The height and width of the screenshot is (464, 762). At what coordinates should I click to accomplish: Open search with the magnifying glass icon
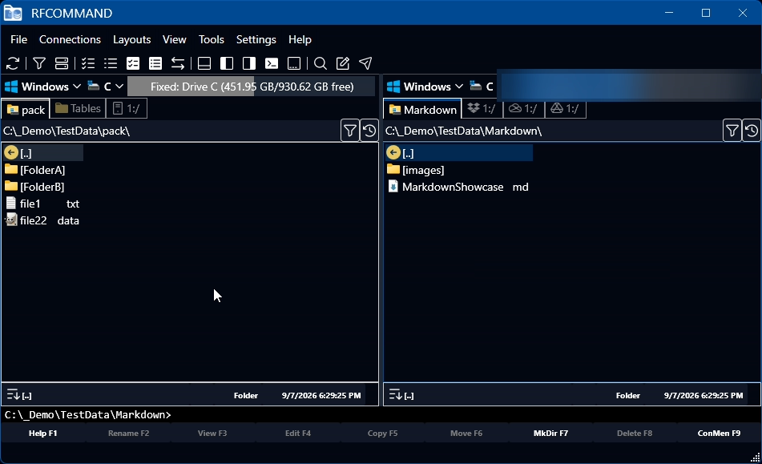(x=321, y=63)
